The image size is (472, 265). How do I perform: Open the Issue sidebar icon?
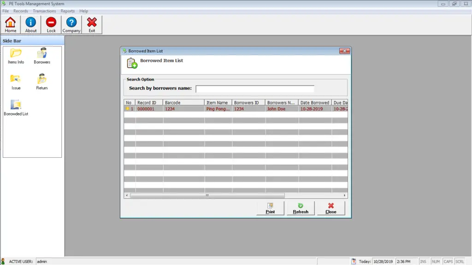tap(16, 81)
